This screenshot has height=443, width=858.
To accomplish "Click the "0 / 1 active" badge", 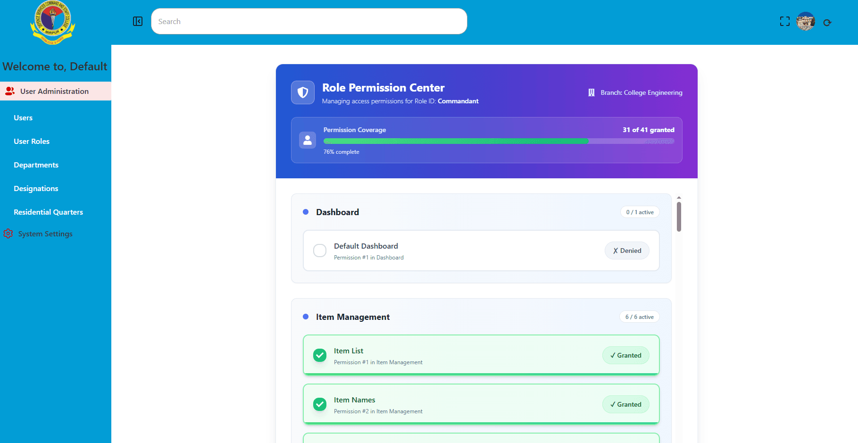I will point(640,212).
